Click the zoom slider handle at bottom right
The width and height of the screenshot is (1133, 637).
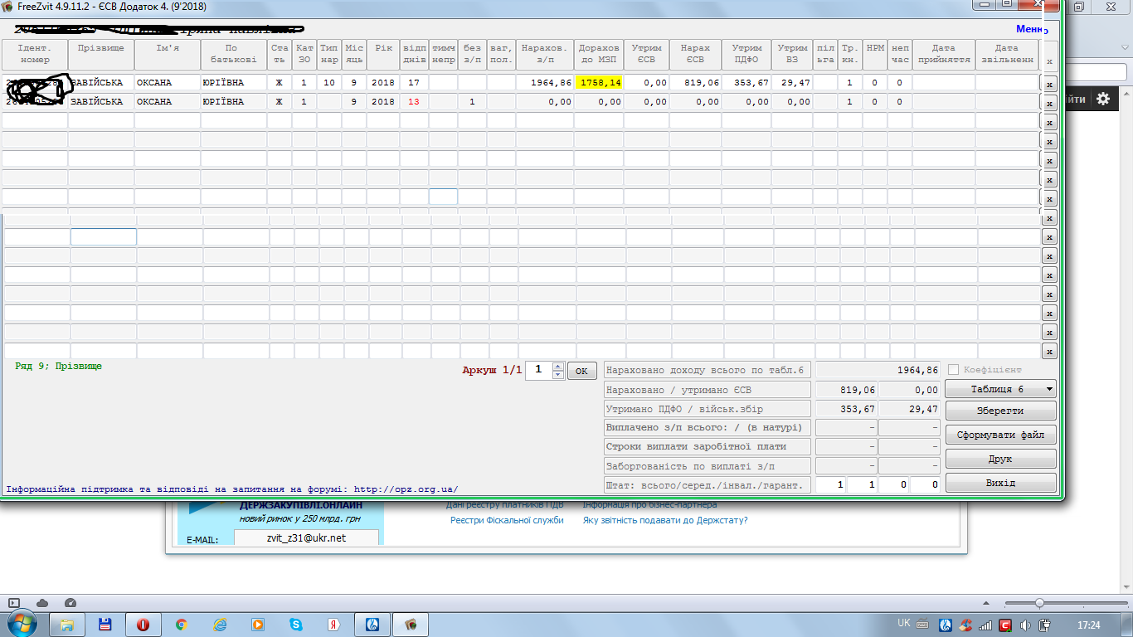pos(1012,603)
